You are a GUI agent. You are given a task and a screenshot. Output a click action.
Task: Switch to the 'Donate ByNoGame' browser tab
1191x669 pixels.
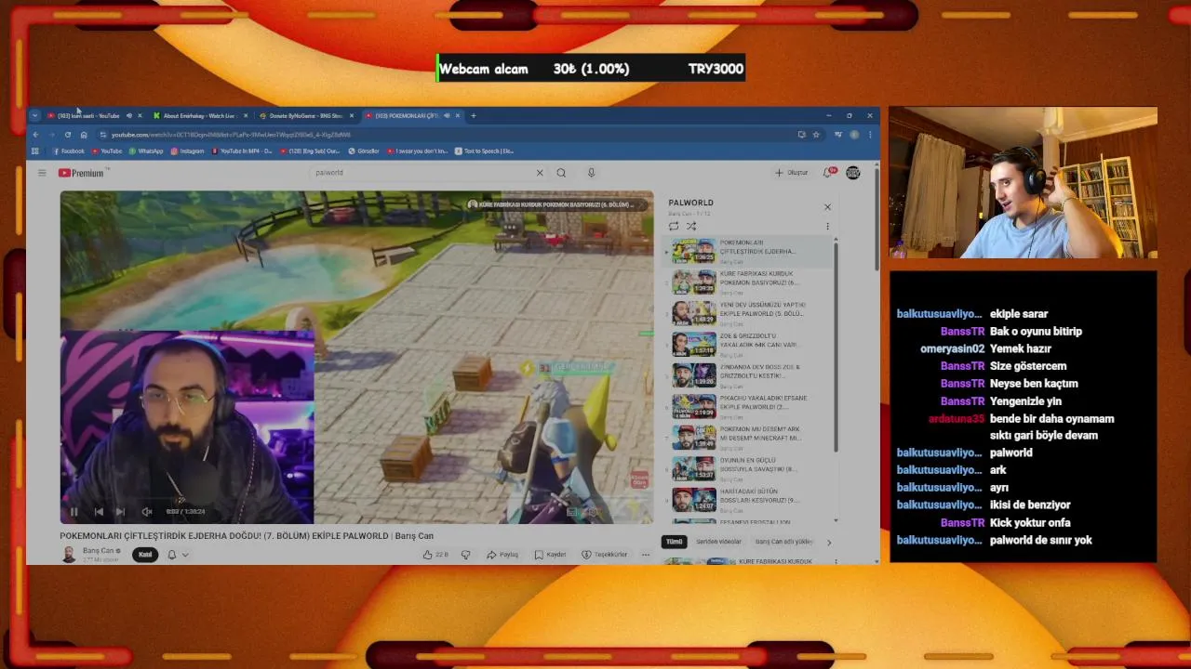tap(305, 116)
